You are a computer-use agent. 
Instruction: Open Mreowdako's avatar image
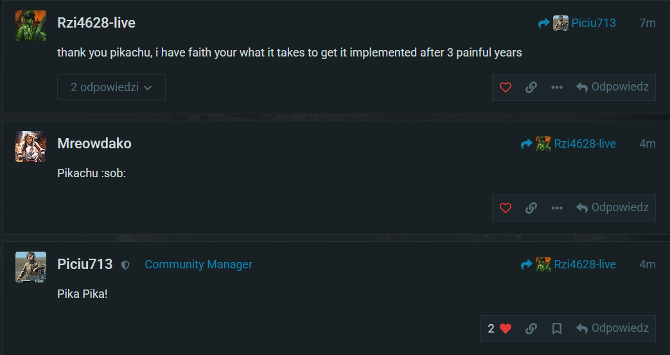click(x=31, y=146)
